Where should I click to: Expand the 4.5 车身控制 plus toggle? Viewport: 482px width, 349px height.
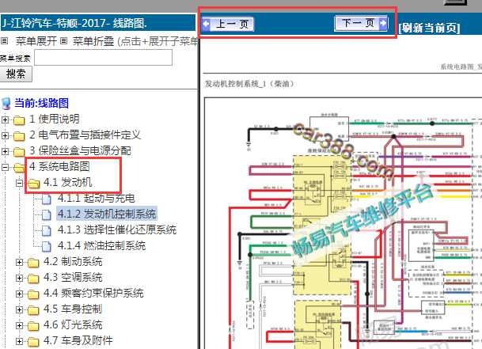[19, 309]
